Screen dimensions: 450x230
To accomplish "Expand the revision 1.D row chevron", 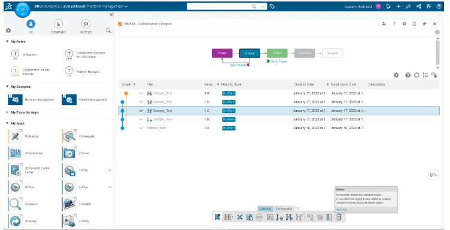I will click(141, 102).
